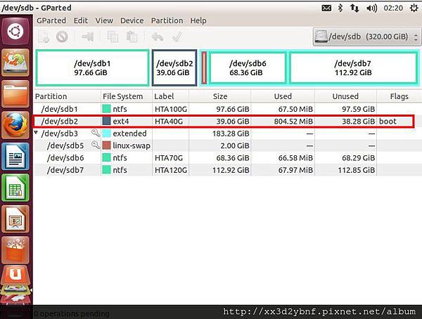This screenshot has height=319, width=422.
Task: Click the mail envelope indicator
Action: point(326,8)
